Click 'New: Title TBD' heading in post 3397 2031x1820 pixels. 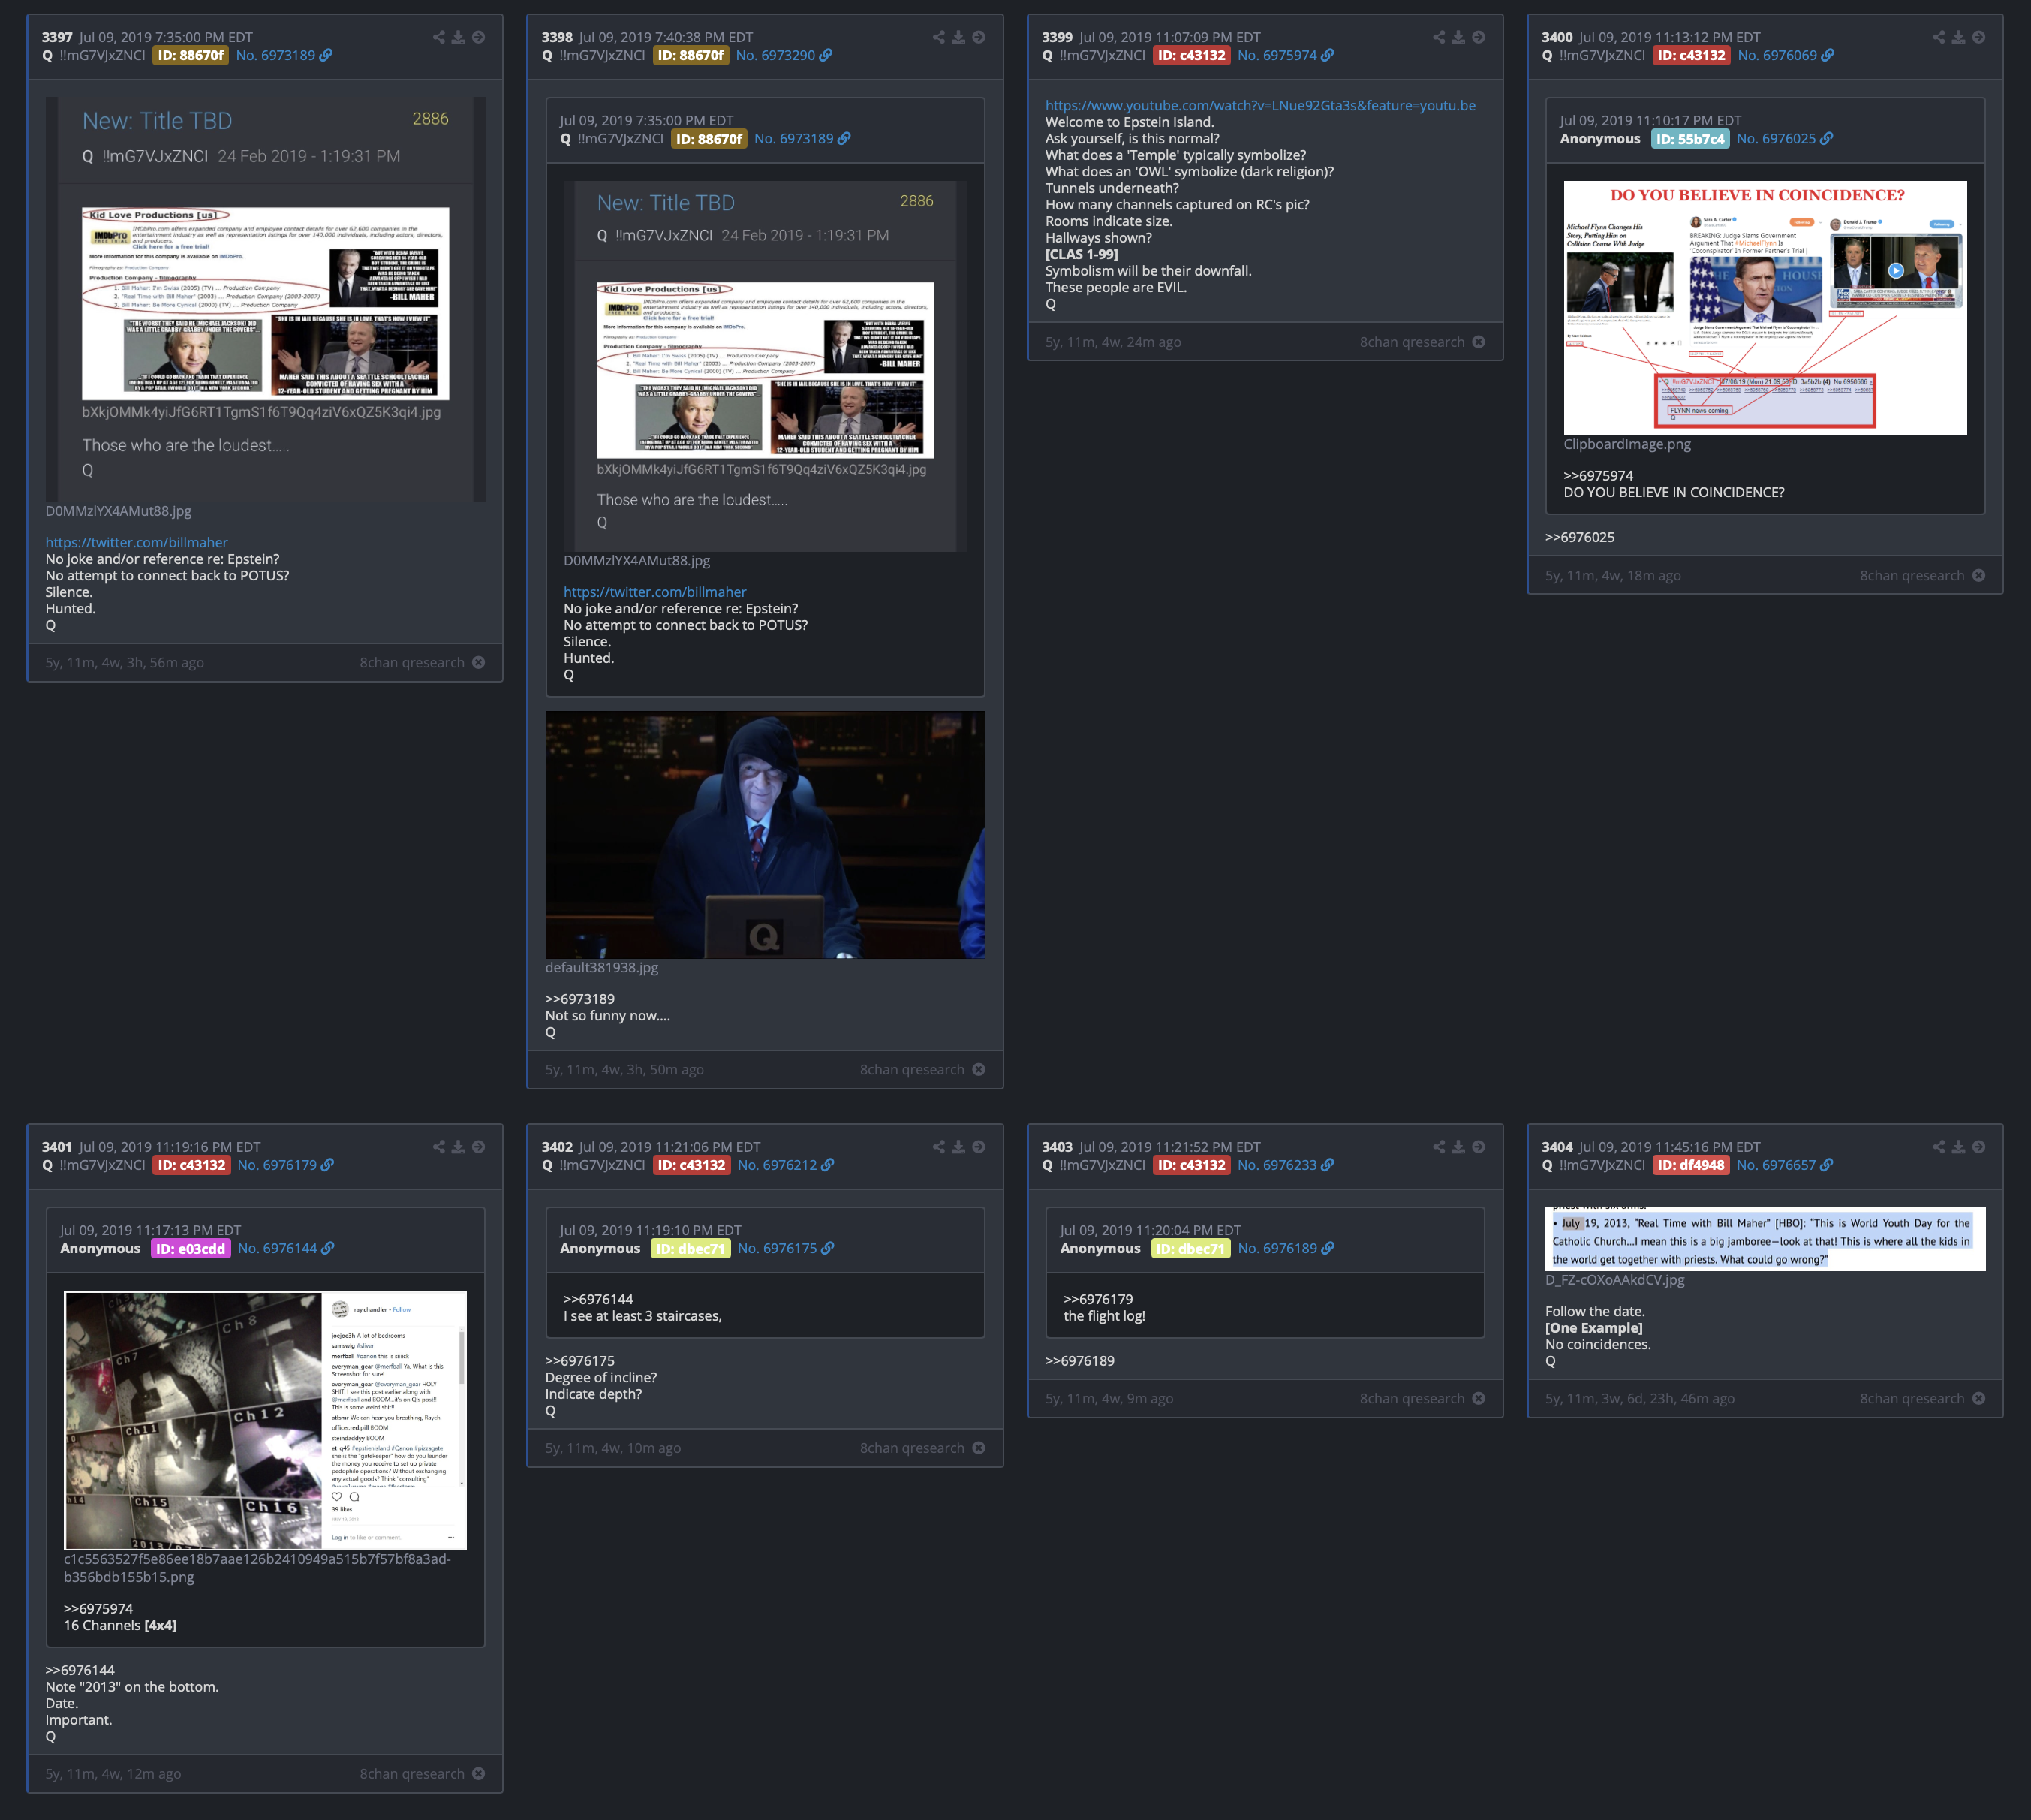click(157, 121)
